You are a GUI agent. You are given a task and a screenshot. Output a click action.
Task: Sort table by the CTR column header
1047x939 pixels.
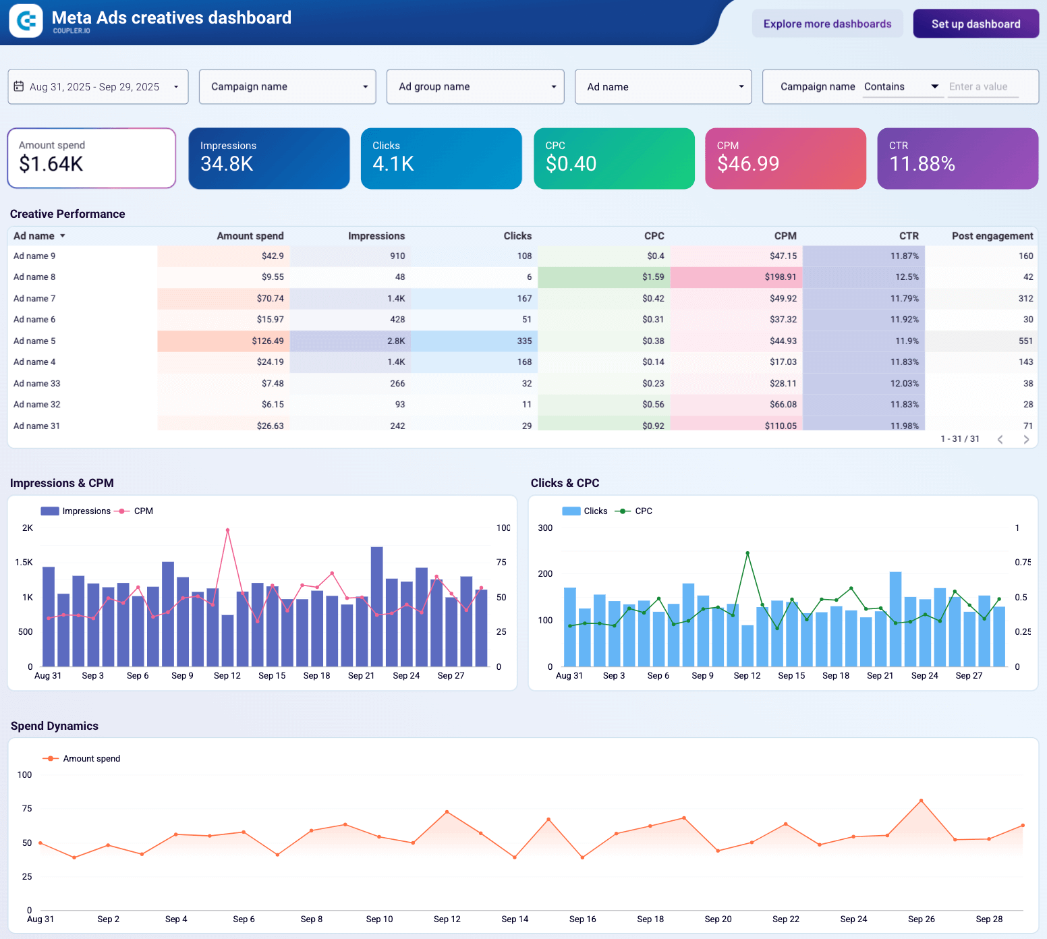click(x=908, y=236)
